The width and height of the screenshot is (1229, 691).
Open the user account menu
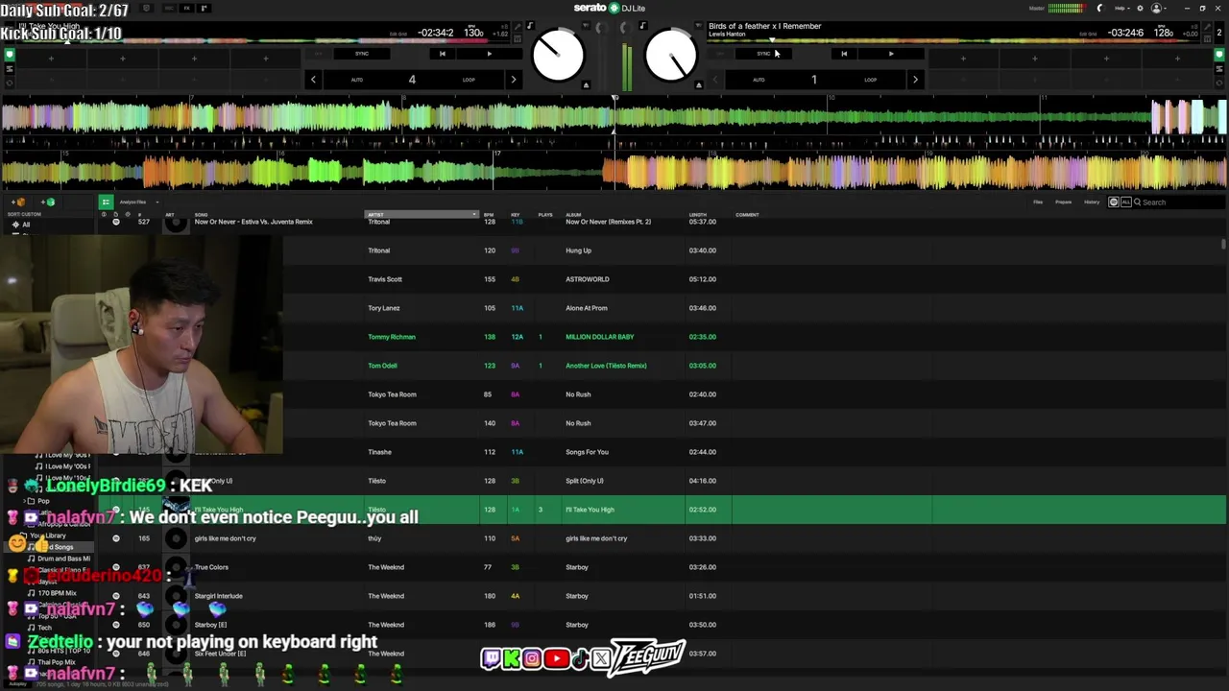coord(1159,9)
